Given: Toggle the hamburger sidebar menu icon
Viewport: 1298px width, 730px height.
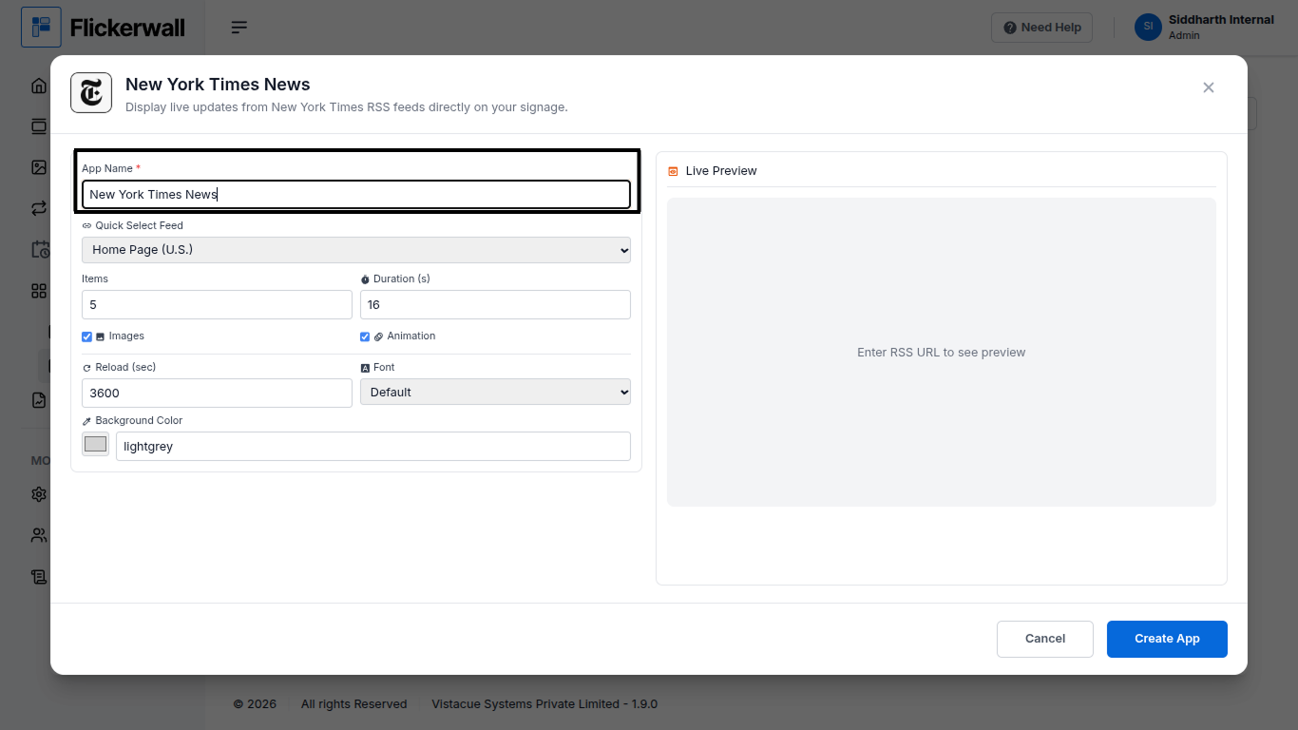Looking at the screenshot, I should (x=239, y=28).
